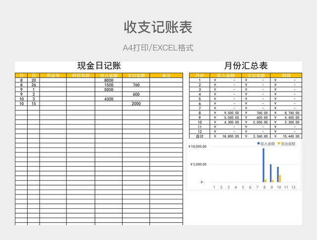Select month cell in the row with income 4300
The width and height of the screenshot is (317, 240).
coord(21,99)
